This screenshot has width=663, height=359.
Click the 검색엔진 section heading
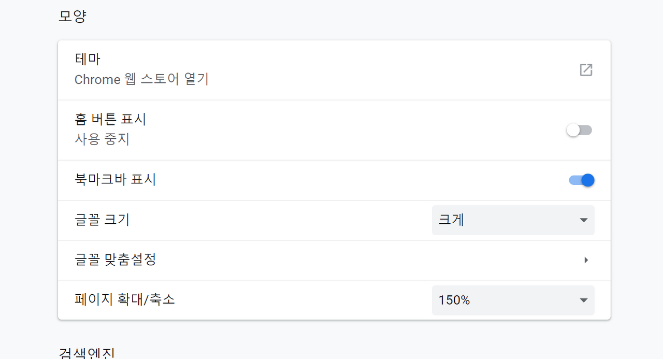87,353
